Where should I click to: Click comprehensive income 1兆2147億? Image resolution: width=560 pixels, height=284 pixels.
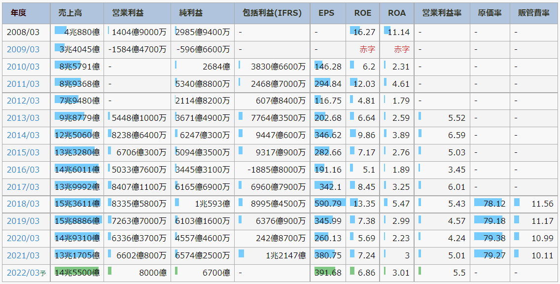pos(286,255)
